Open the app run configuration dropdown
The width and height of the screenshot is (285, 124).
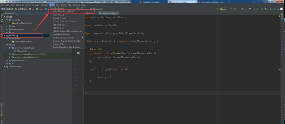tap(226, 9)
